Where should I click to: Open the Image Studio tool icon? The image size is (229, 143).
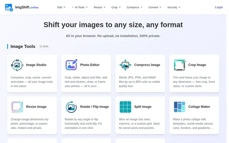[x=17, y=65]
